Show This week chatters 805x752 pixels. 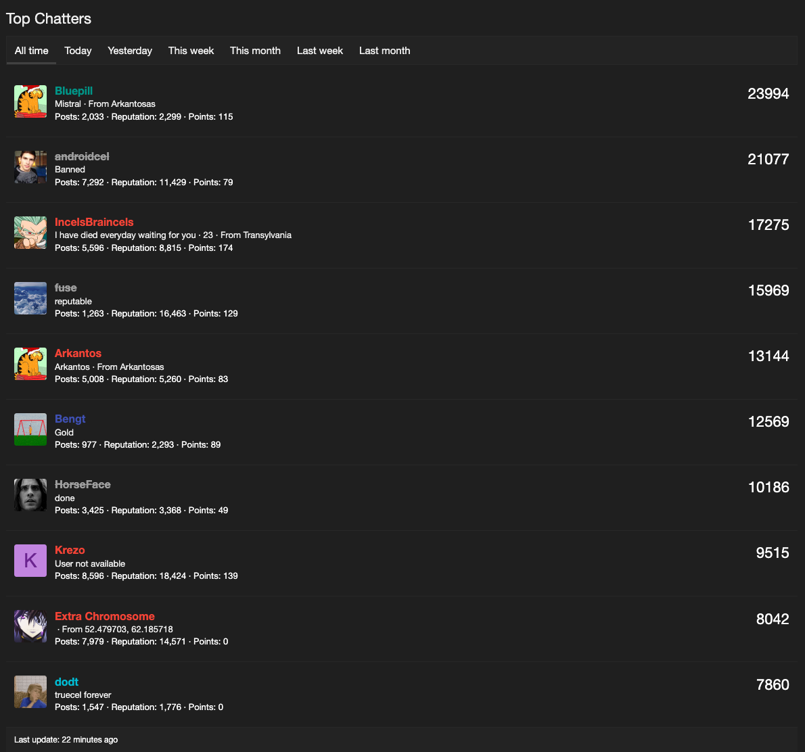click(x=191, y=51)
